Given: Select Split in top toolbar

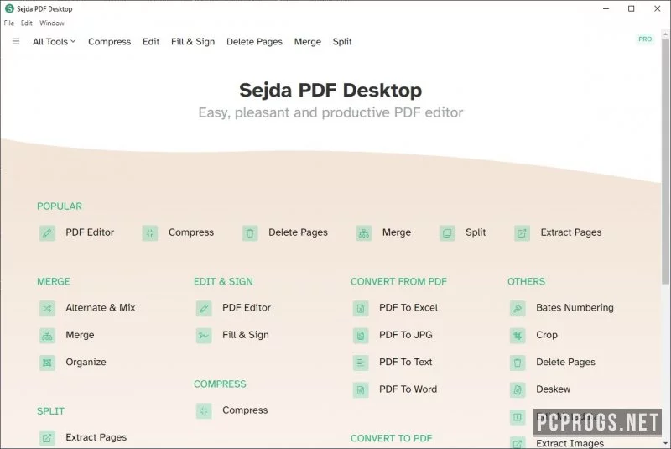Looking at the screenshot, I should [x=342, y=41].
